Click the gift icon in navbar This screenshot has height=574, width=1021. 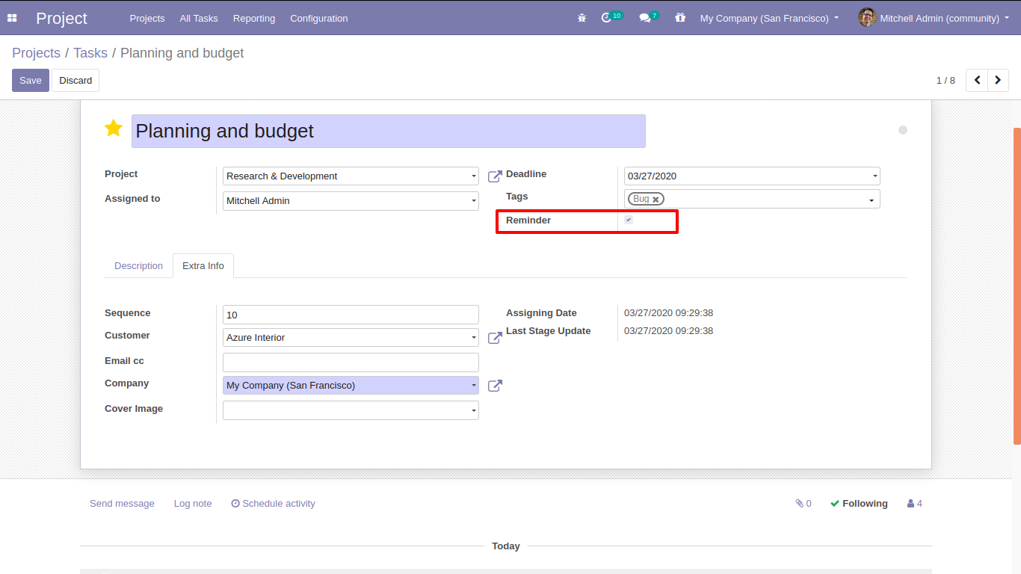pyautogui.click(x=679, y=18)
